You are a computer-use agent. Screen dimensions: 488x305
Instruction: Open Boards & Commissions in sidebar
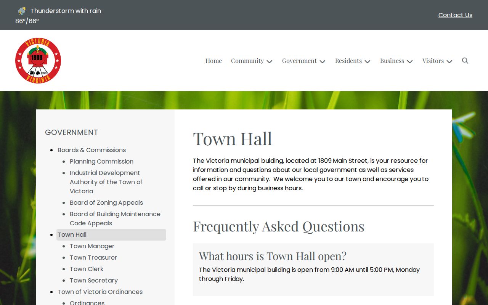[91, 150]
